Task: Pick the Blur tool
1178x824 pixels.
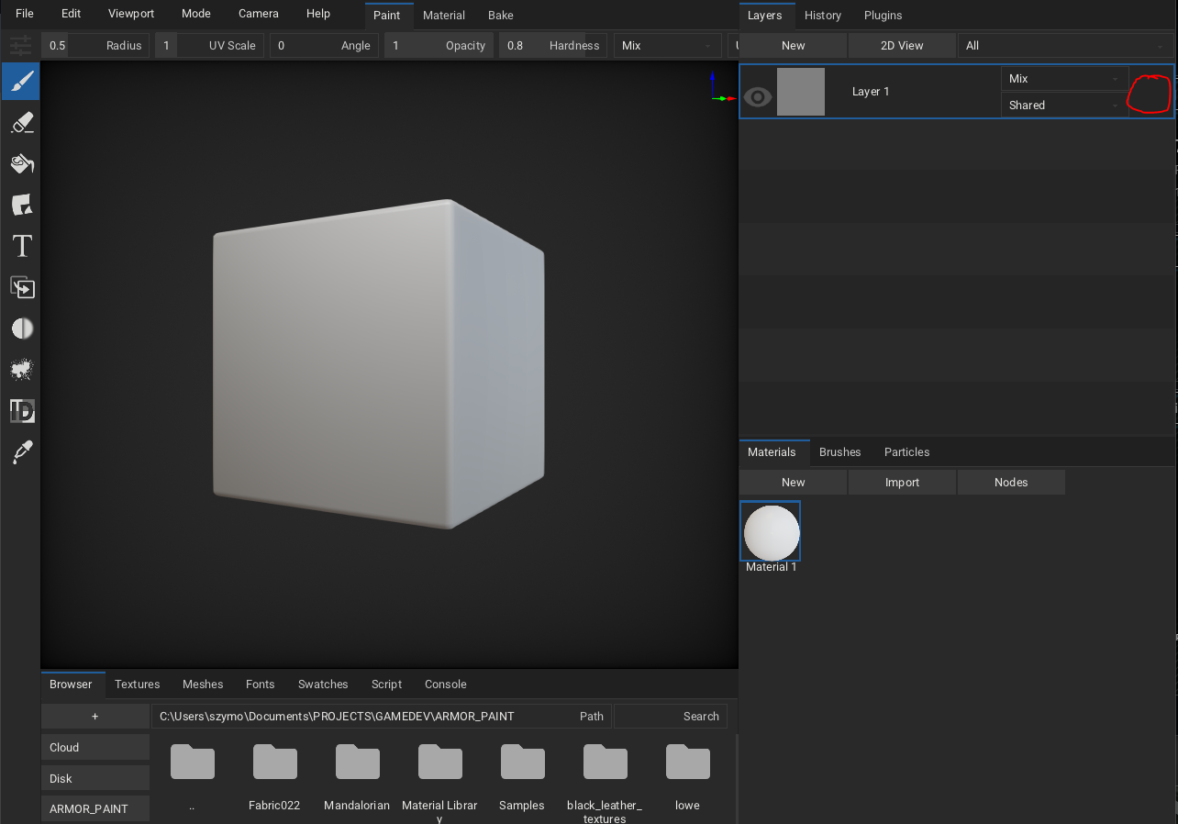Action: [x=20, y=328]
